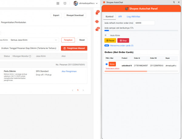The height and width of the screenshot is (139, 182).
Task: Expand the account dropdown chevron
Action: 97,3
